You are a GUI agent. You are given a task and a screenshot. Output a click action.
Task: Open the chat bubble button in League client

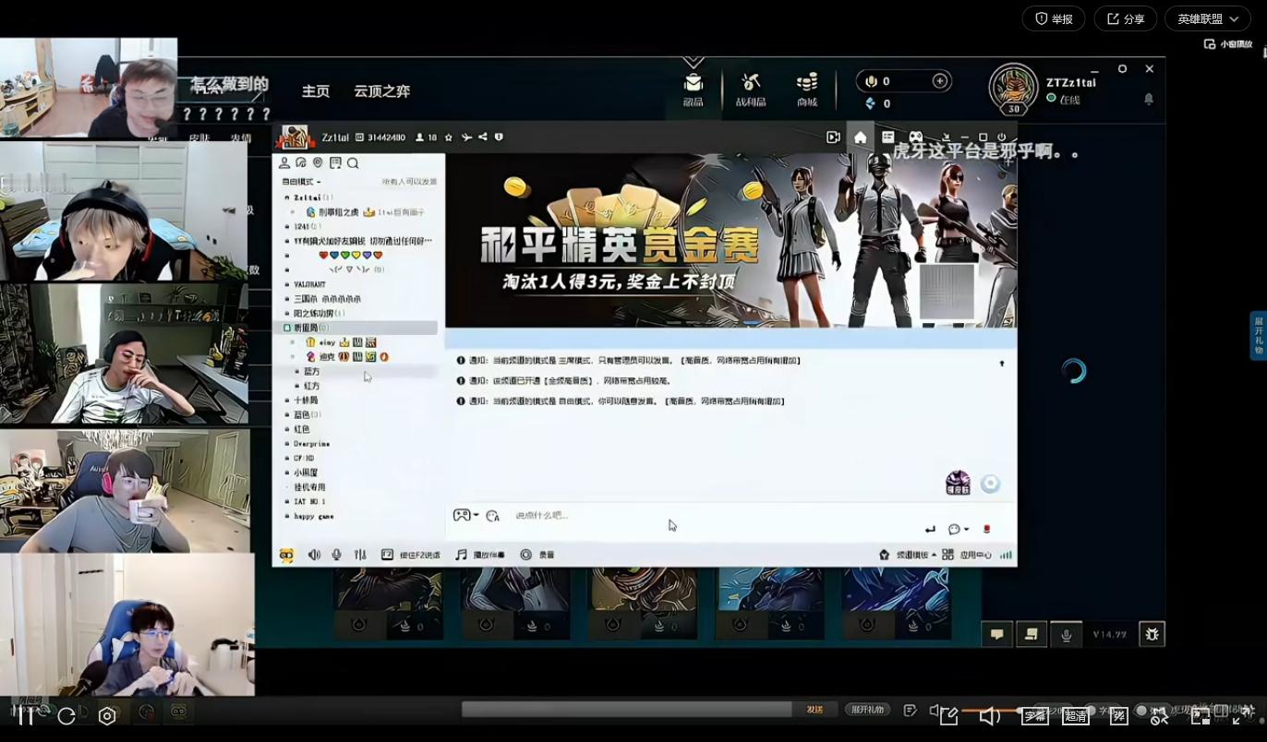pyautogui.click(x=996, y=634)
